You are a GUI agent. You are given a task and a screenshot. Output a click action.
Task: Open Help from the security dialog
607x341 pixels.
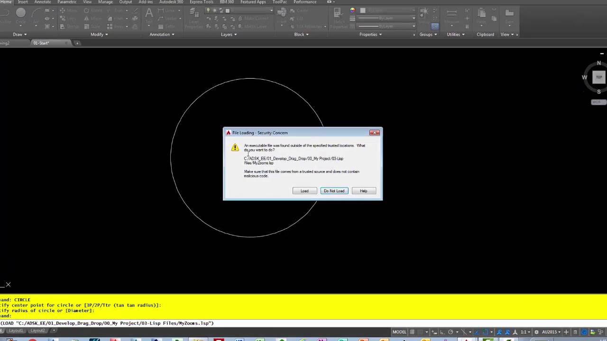[x=364, y=191]
